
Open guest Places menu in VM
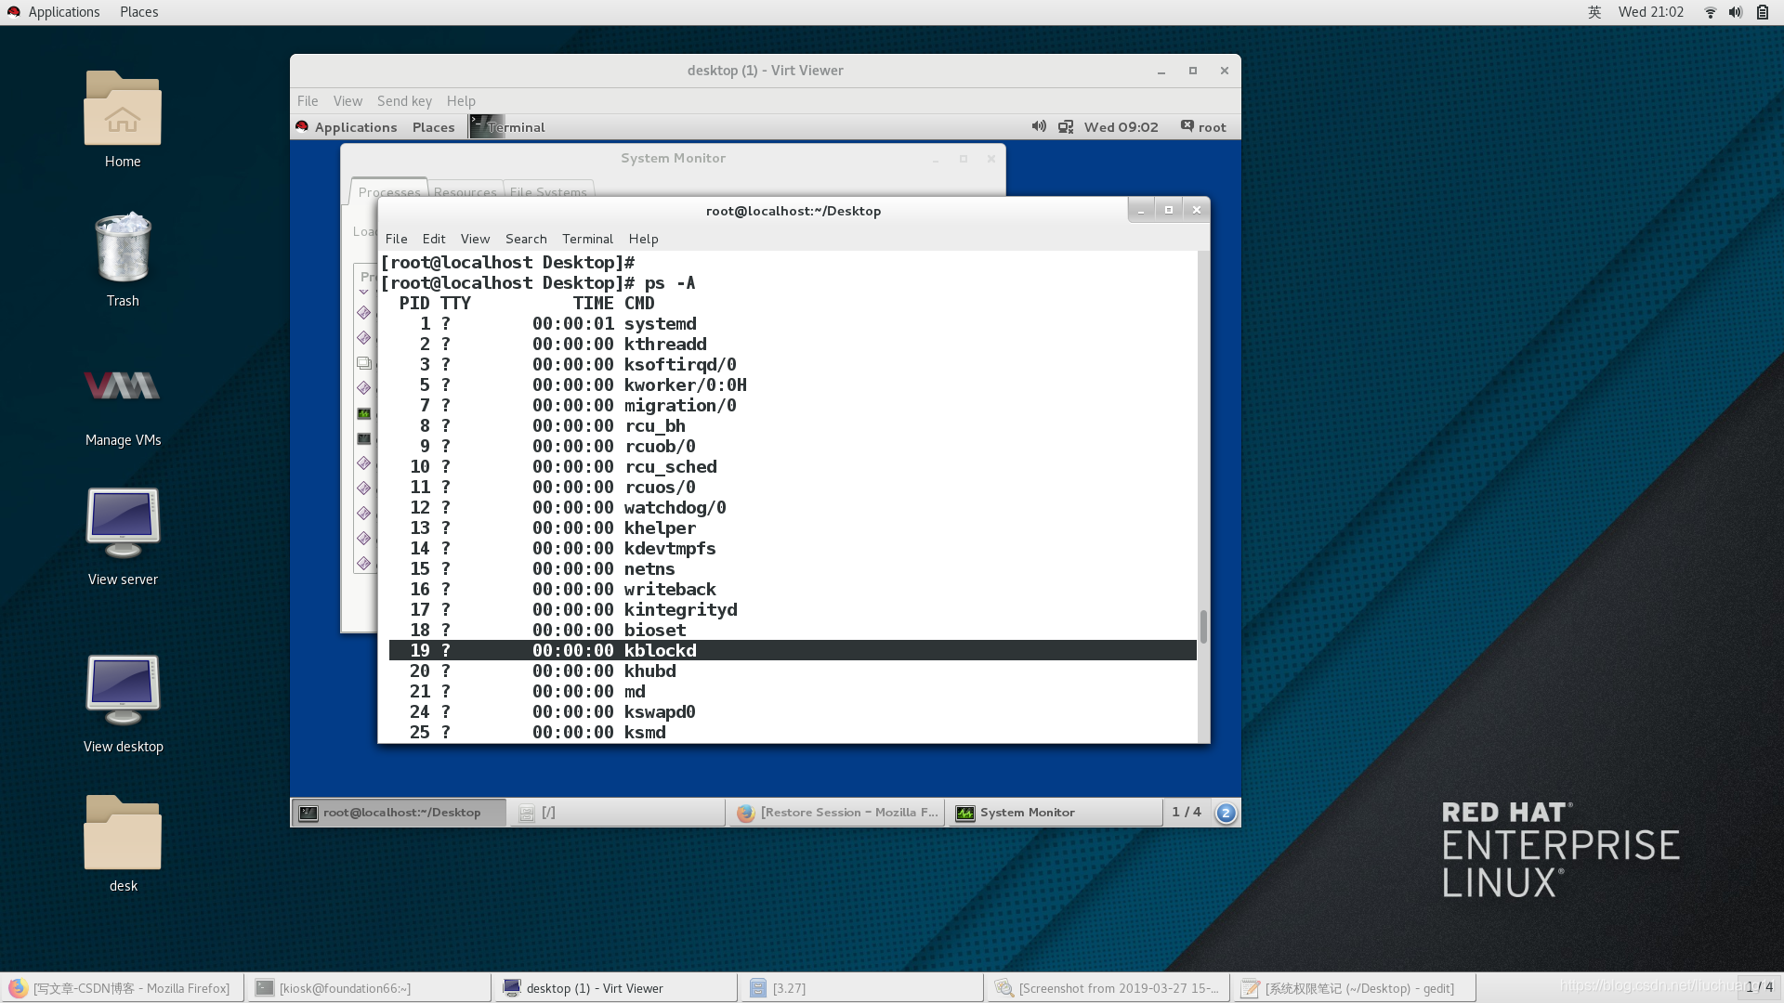(433, 127)
